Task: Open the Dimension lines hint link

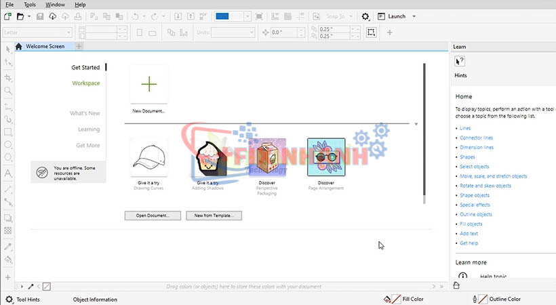Action: 477,147
